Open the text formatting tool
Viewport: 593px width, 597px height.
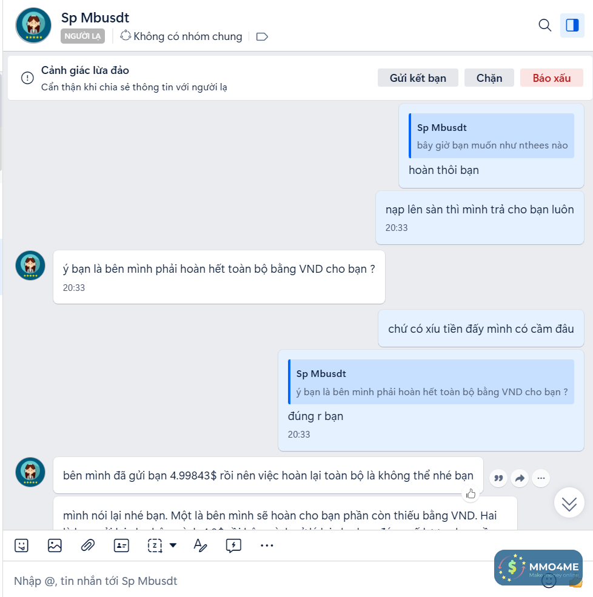(200, 545)
